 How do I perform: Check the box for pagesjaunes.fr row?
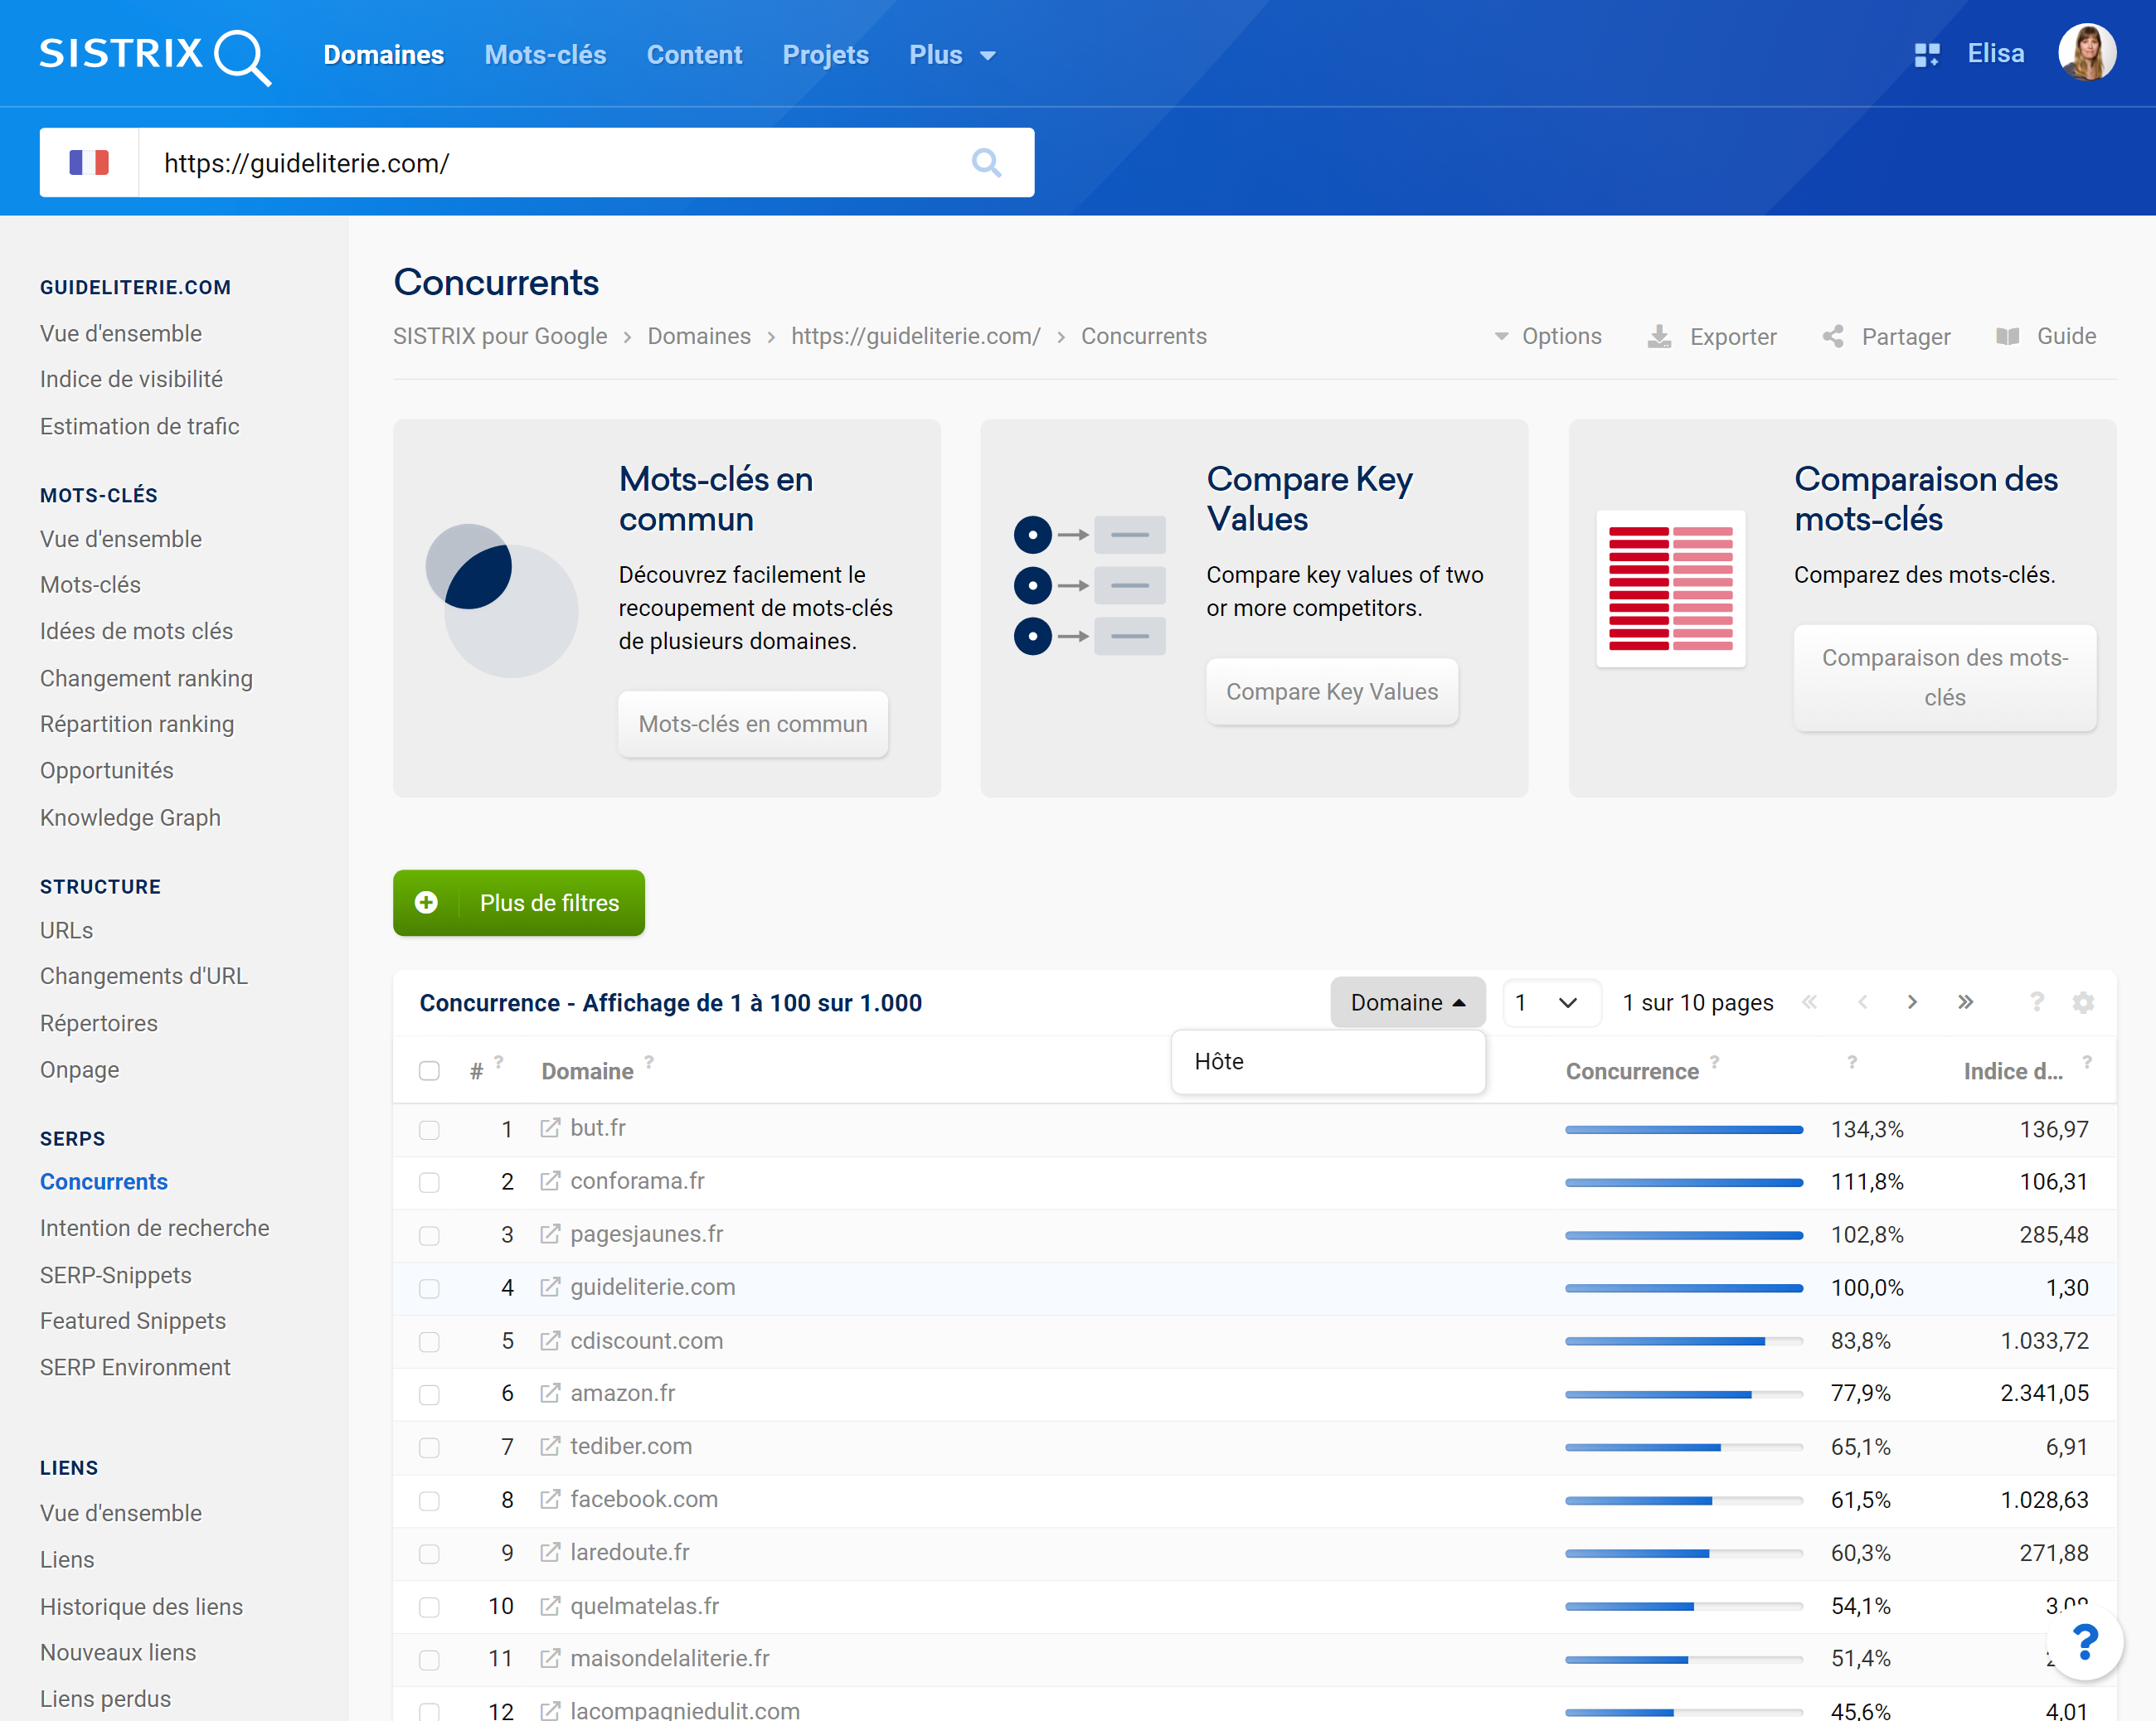click(429, 1236)
